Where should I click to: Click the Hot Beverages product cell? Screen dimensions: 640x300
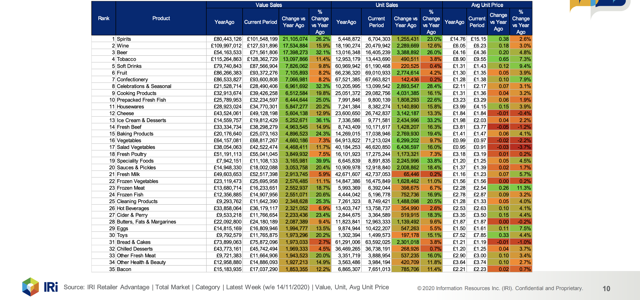(x=161, y=208)
